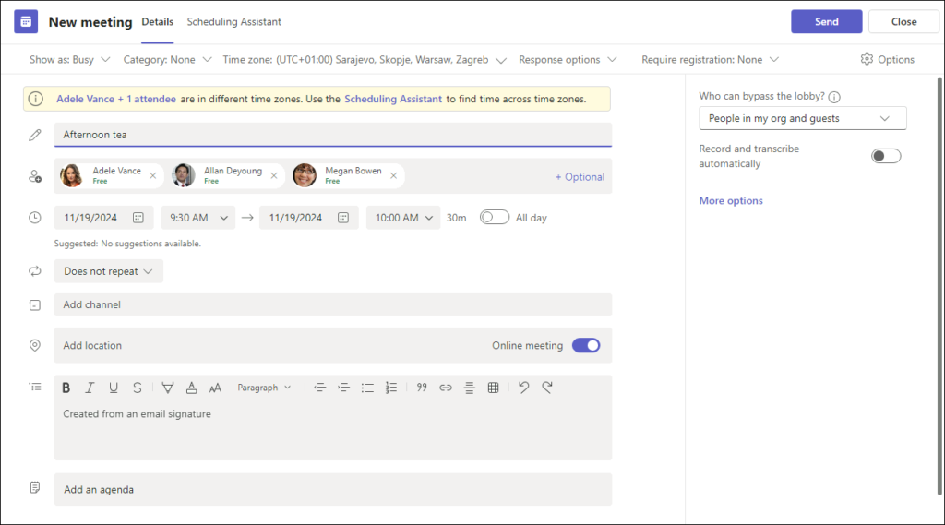945x525 pixels.
Task: Insert a hyperlink
Action: pyautogui.click(x=446, y=388)
